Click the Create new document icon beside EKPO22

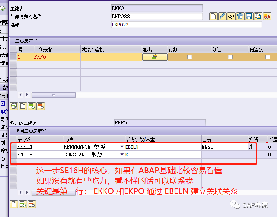(x=213, y=17)
